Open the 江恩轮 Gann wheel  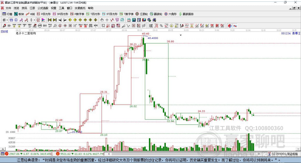(x=142, y=14)
